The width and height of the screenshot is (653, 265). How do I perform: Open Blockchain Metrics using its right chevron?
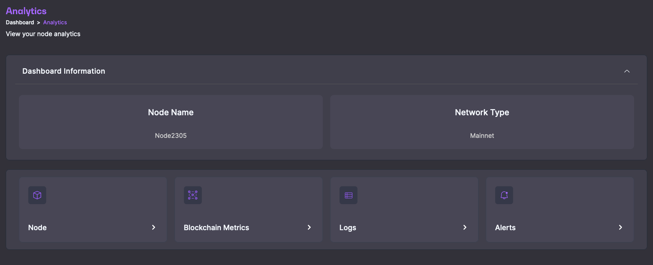[x=309, y=227]
